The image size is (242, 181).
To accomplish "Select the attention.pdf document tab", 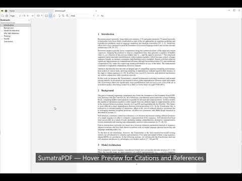I will click(76, 11).
